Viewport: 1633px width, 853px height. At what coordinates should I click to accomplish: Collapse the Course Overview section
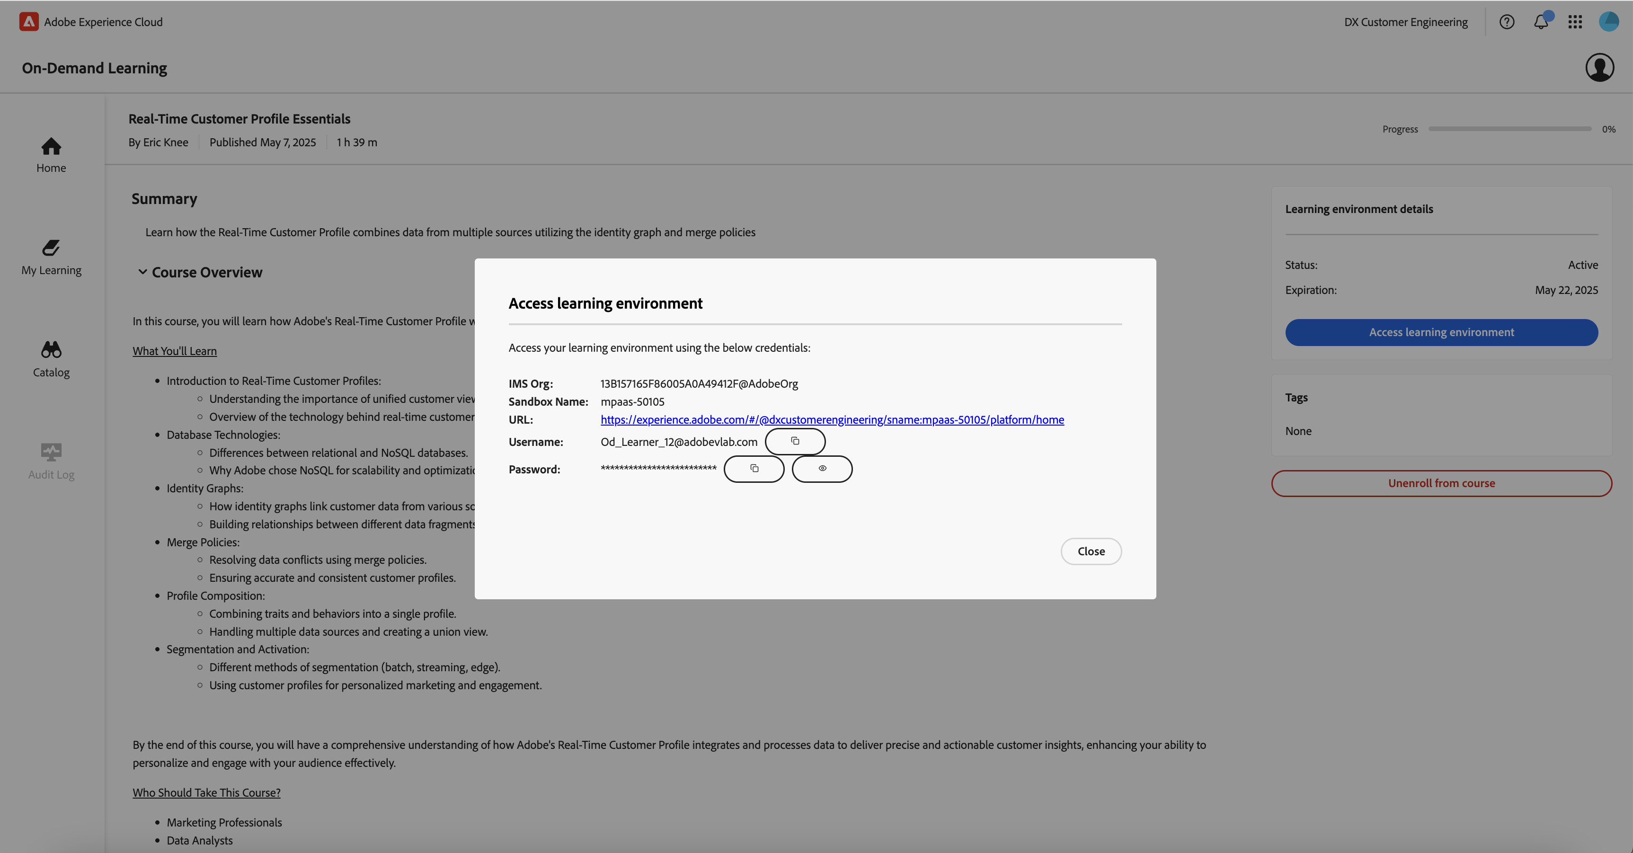coord(142,272)
